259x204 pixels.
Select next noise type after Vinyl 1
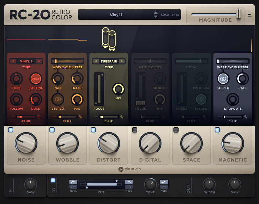click(x=39, y=61)
